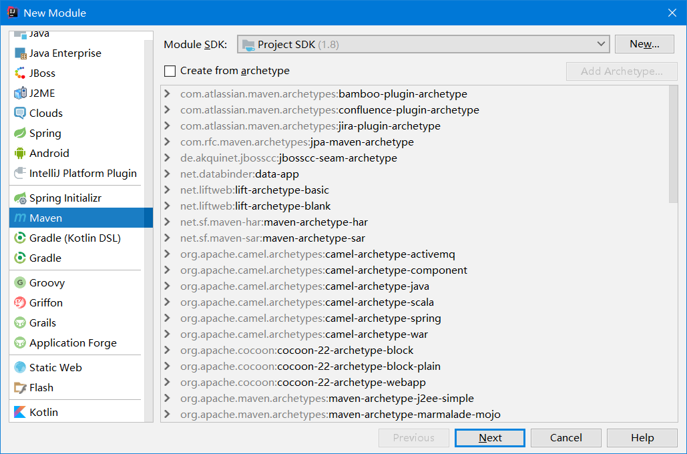687x454 pixels.
Task: Click the Kotlin logo icon
Action: [x=20, y=412]
